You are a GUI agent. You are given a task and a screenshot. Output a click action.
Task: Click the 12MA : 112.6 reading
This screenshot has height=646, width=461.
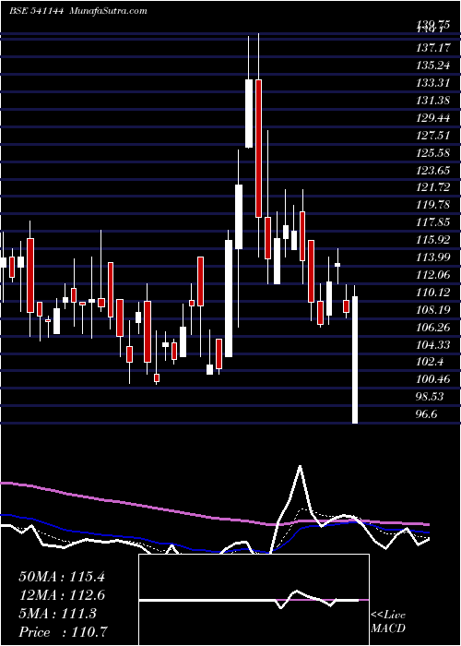pyautogui.click(x=62, y=595)
